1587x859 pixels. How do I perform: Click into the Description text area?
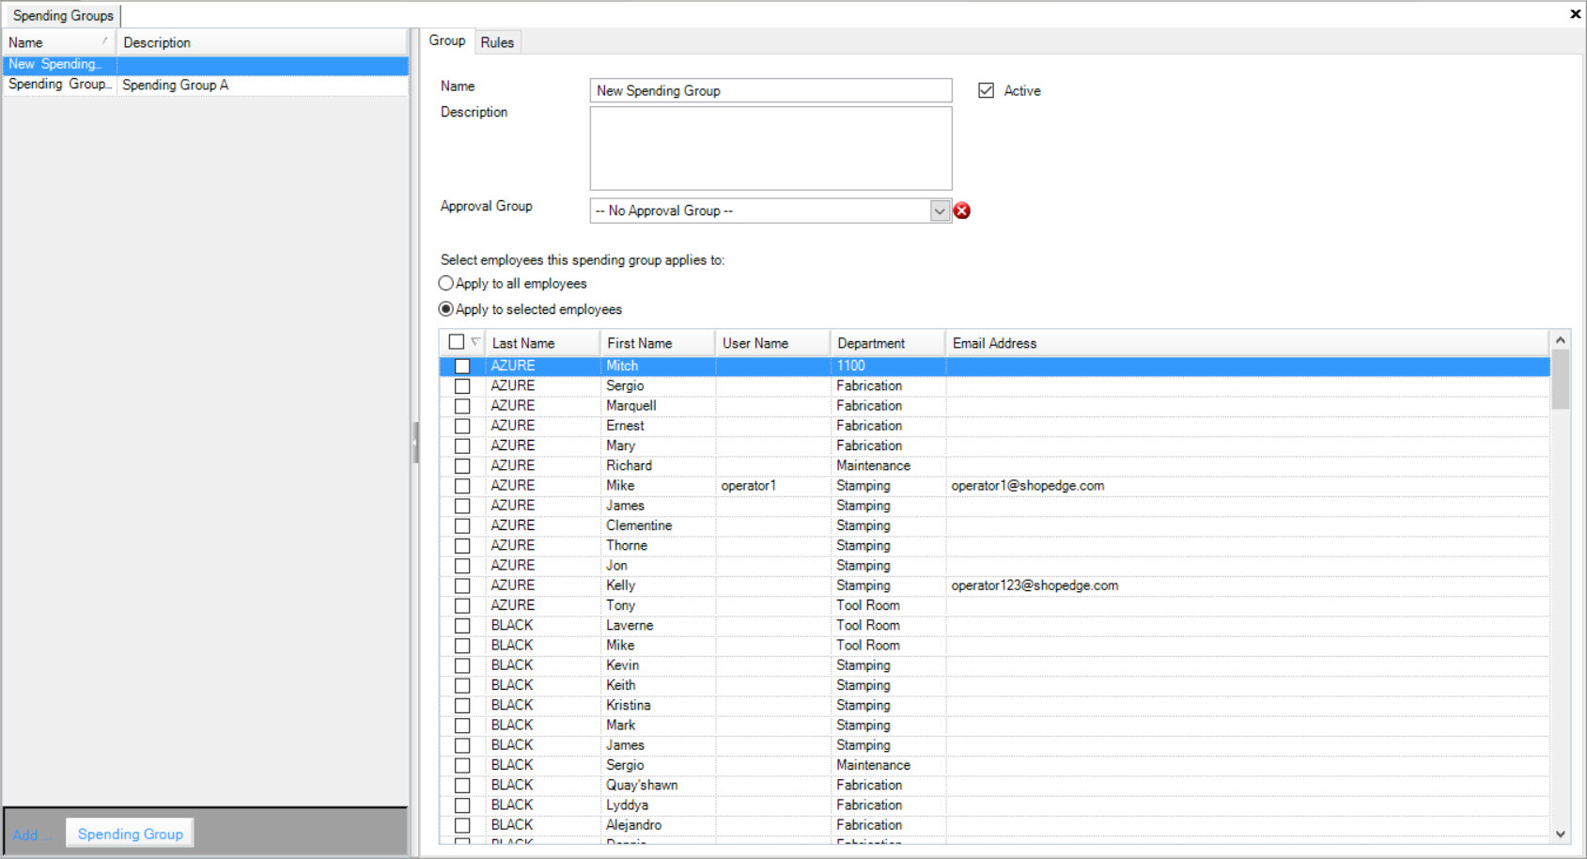tap(770, 148)
